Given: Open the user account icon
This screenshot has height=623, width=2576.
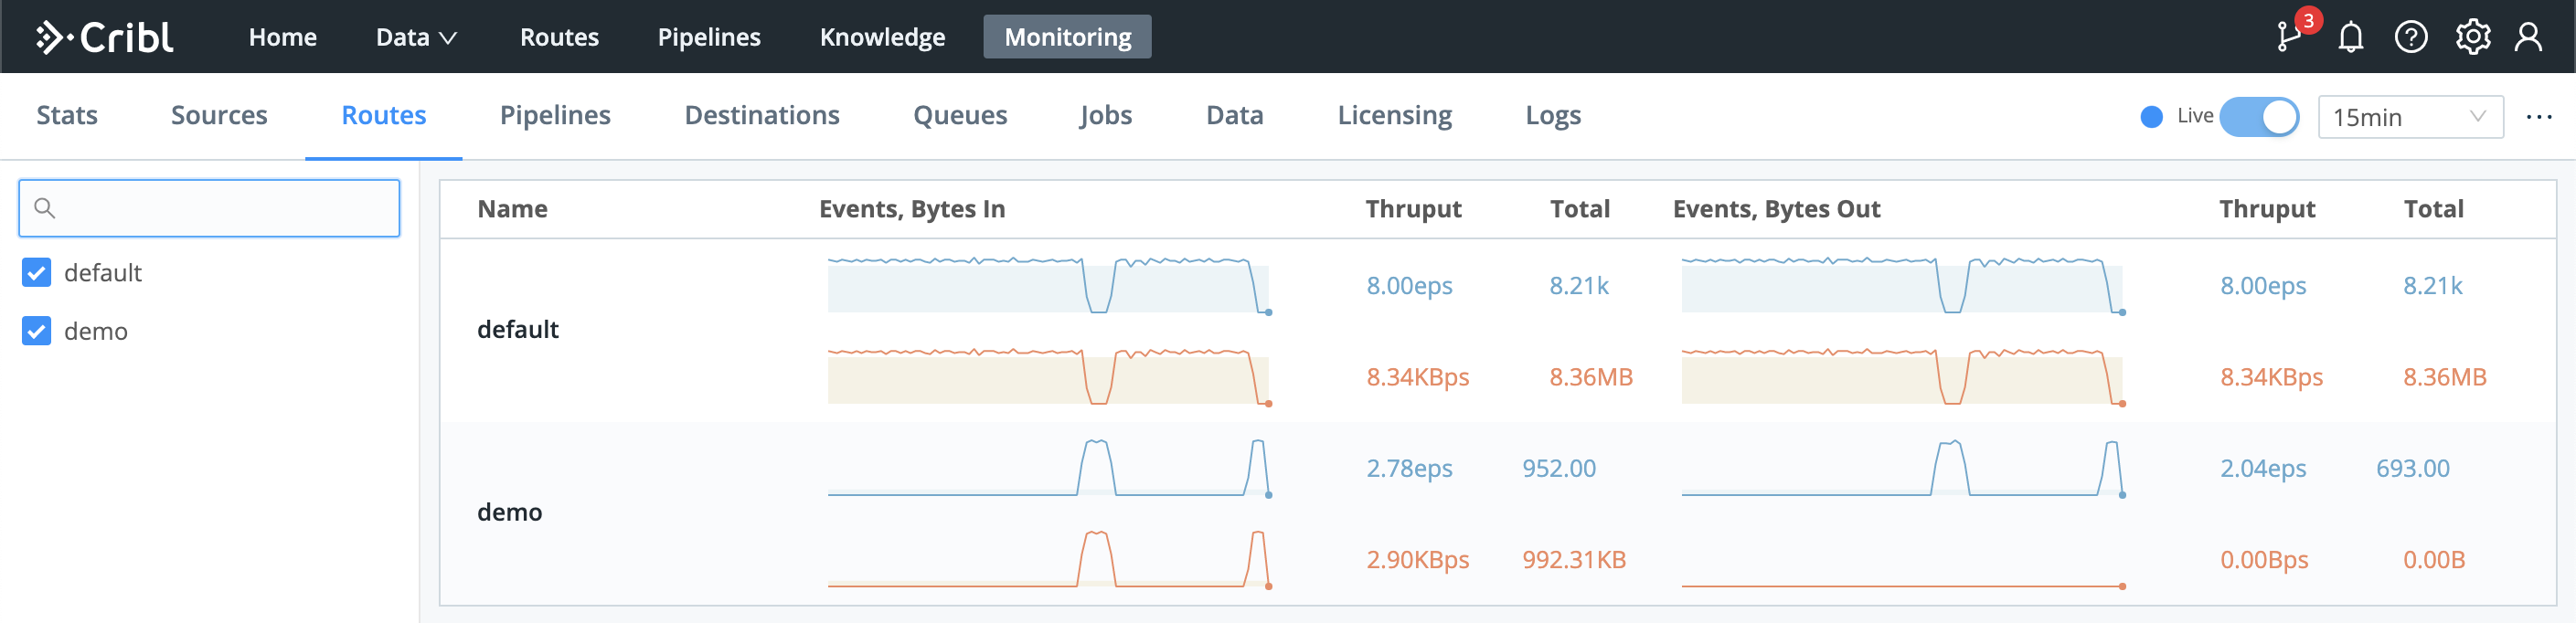Looking at the screenshot, I should click(x=2529, y=37).
